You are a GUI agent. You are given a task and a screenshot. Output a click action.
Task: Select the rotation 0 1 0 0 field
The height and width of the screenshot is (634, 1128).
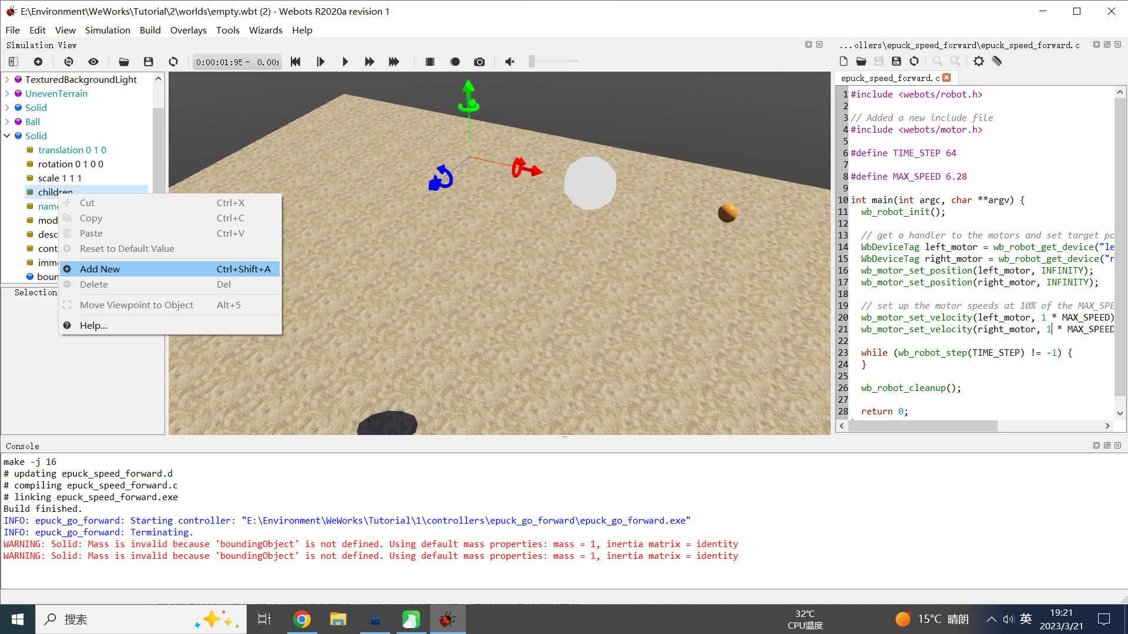[70, 164]
